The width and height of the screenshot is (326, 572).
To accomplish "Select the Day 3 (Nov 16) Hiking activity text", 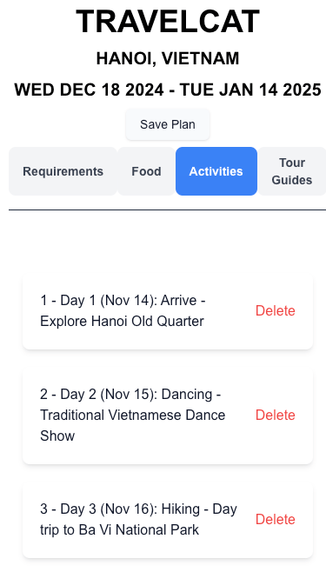I will (138, 520).
